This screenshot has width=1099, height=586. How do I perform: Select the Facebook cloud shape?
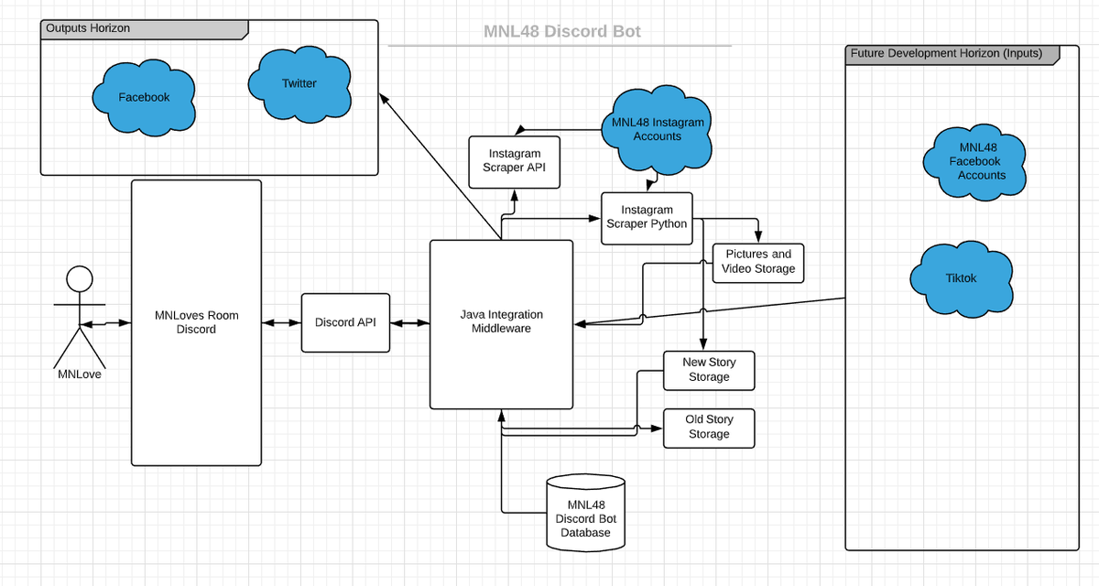[144, 97]
